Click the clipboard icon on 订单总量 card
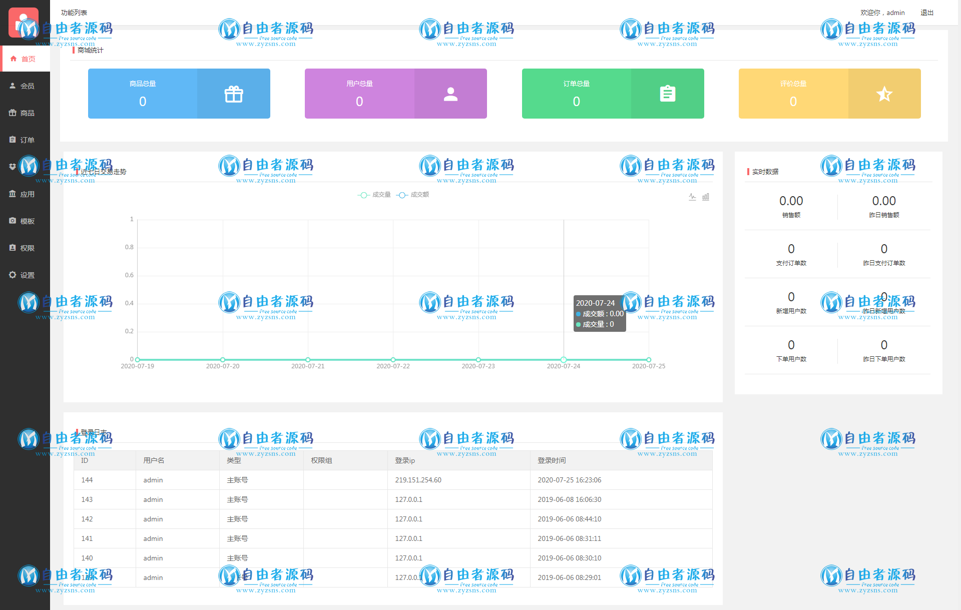961x610 pixels. click(x=668, y=94)
